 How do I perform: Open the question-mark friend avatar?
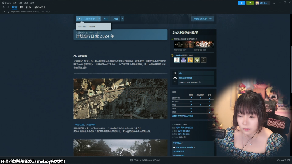coord(204,60)
